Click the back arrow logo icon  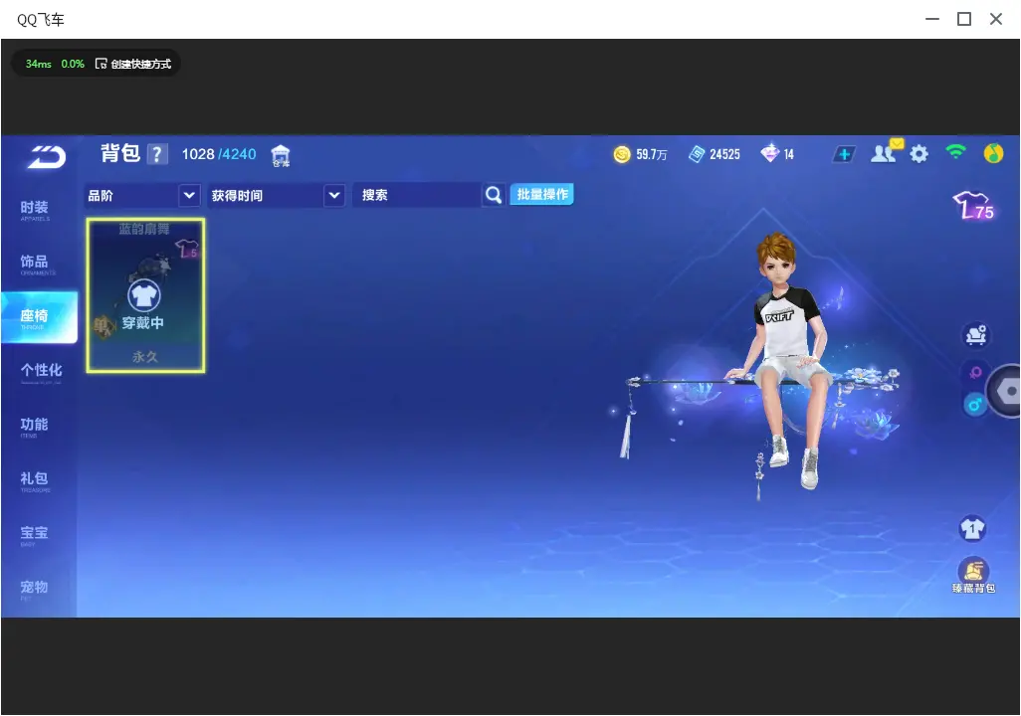[46, 157]
